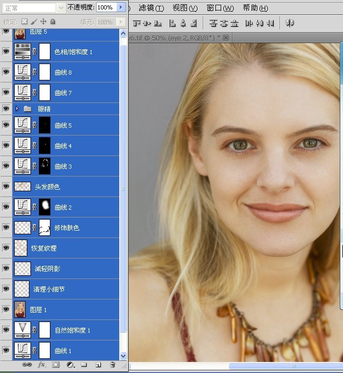Click the 头发颜色 layer thumbnail
Viewport: 343px width, 373px height.
click(x=23, y=186)
